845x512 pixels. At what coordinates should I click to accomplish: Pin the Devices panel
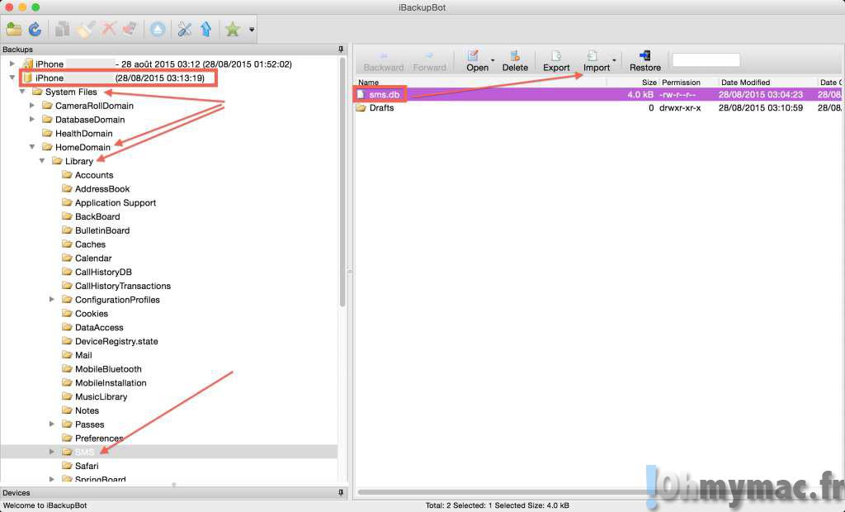tap(342, 493)
